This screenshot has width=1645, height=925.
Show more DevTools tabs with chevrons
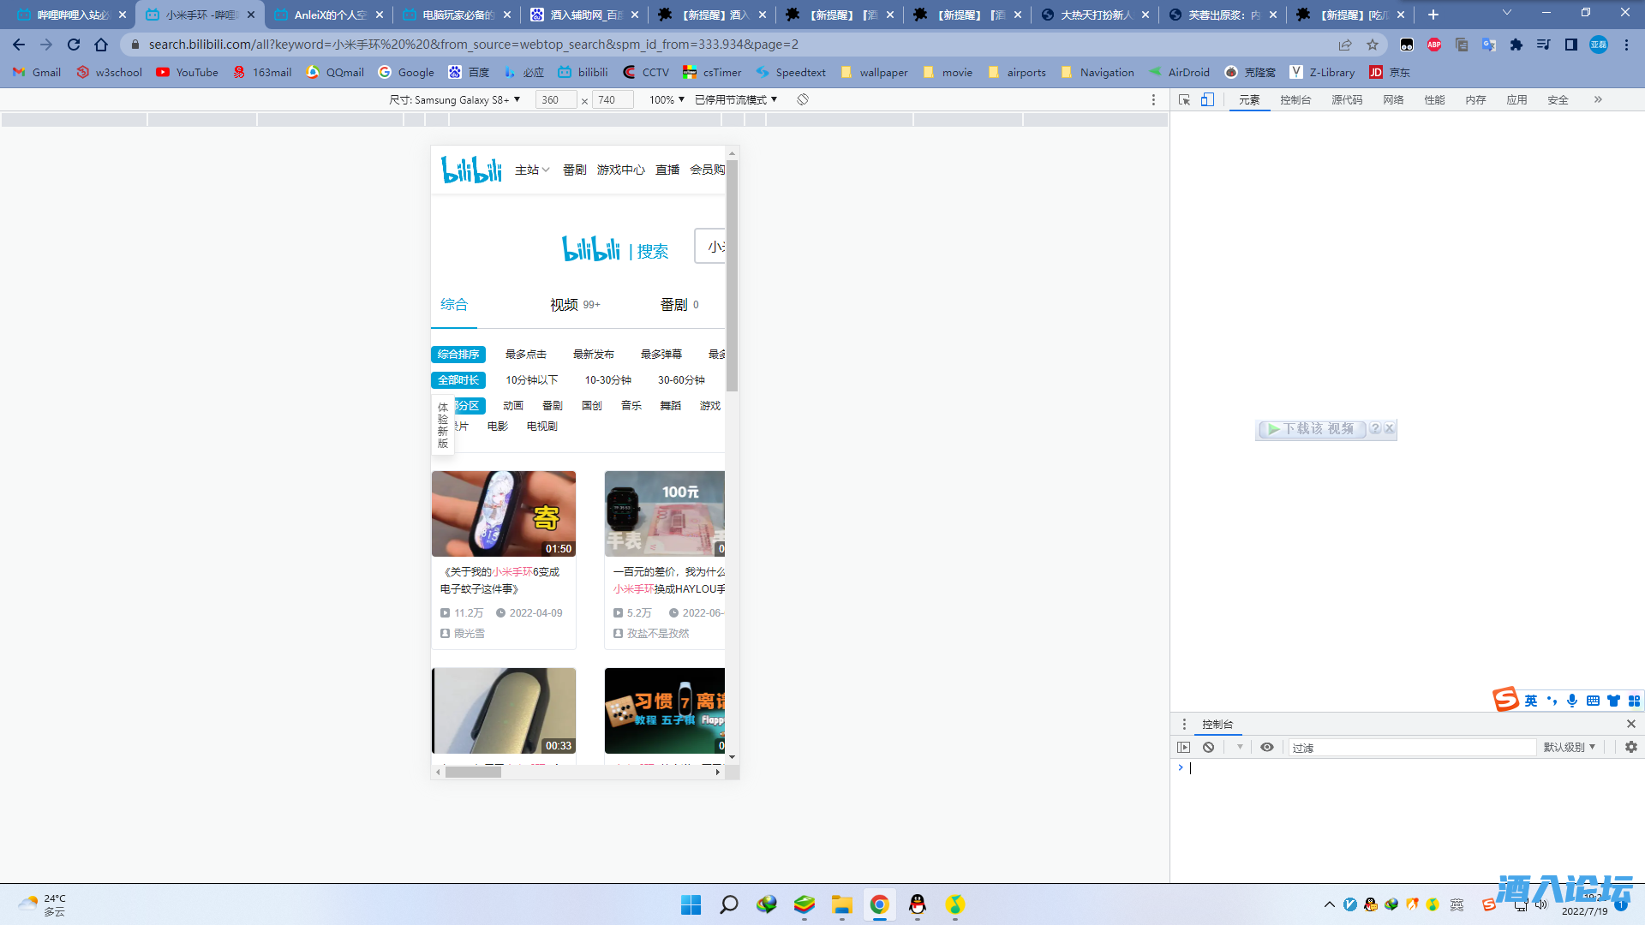point(1598,100)
